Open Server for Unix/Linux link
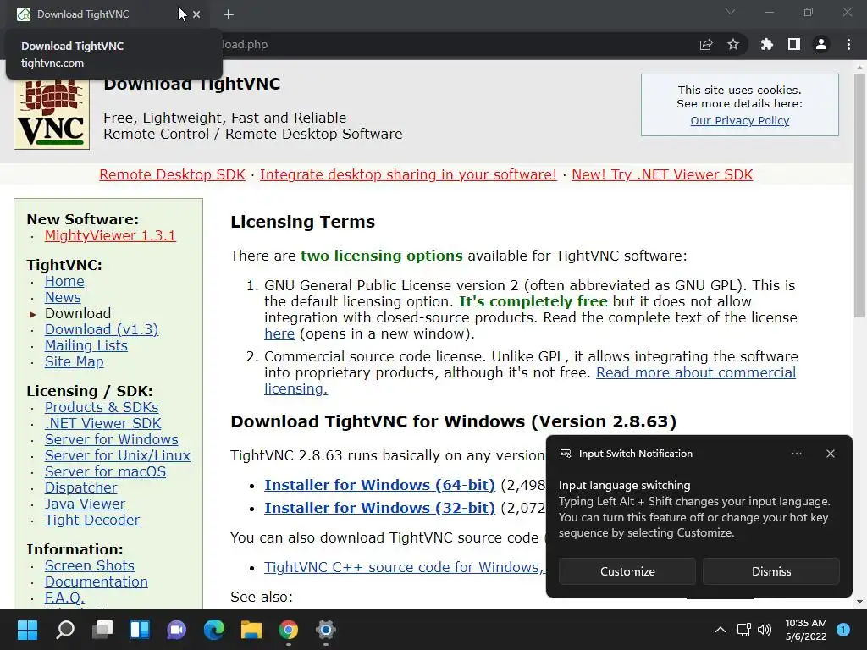 tap(117, 455)
